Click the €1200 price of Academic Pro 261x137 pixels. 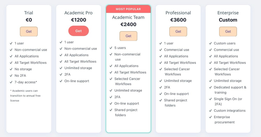(x=79, y=20)
